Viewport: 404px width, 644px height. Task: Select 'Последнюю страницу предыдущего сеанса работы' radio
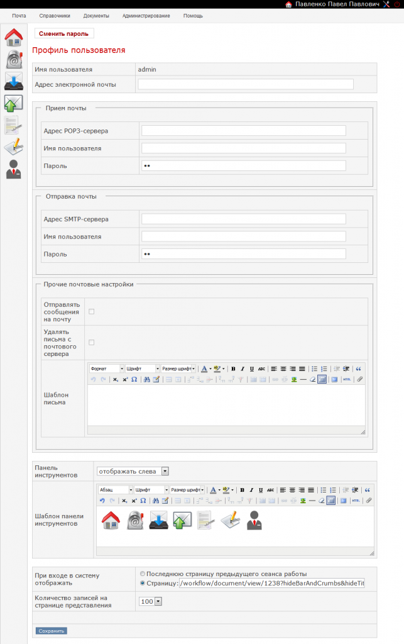coord(143,574)
